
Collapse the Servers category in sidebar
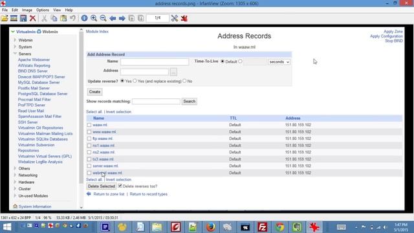[15, 54]
